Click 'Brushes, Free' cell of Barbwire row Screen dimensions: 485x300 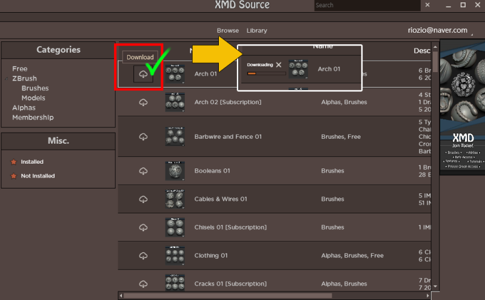click(341, 136)
